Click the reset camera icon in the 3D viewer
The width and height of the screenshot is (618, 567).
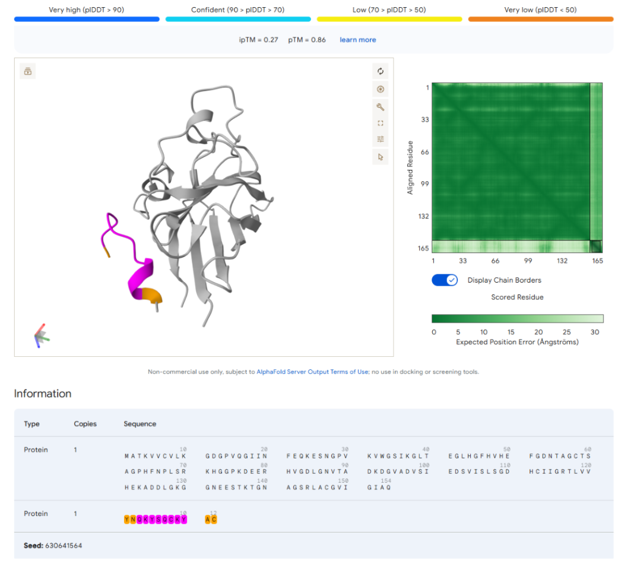(x=380, y=71)
